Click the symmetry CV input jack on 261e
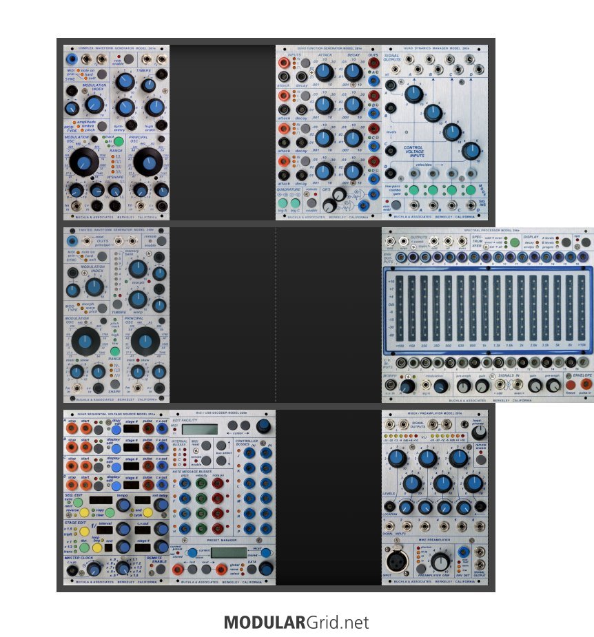Screen dimensions: 594x637 [130, 125]
